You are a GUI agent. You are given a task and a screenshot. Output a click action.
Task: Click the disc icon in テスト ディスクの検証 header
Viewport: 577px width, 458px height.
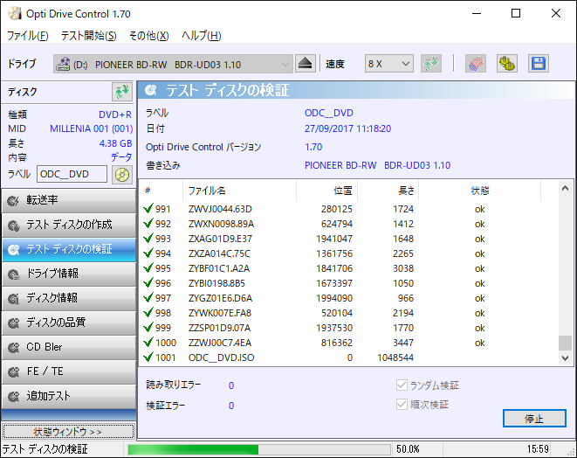[150, 90]
